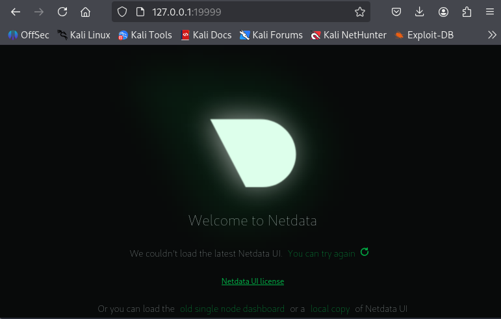This screenshot has width=501, height=319.
Task: Expand more bookmarks with the double chevron
Action: coord(492,35)
